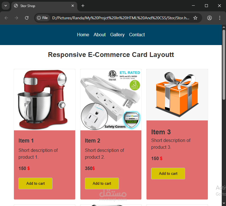Open the browser profile icon
226x206 pixels.
(x=210, y=18)
